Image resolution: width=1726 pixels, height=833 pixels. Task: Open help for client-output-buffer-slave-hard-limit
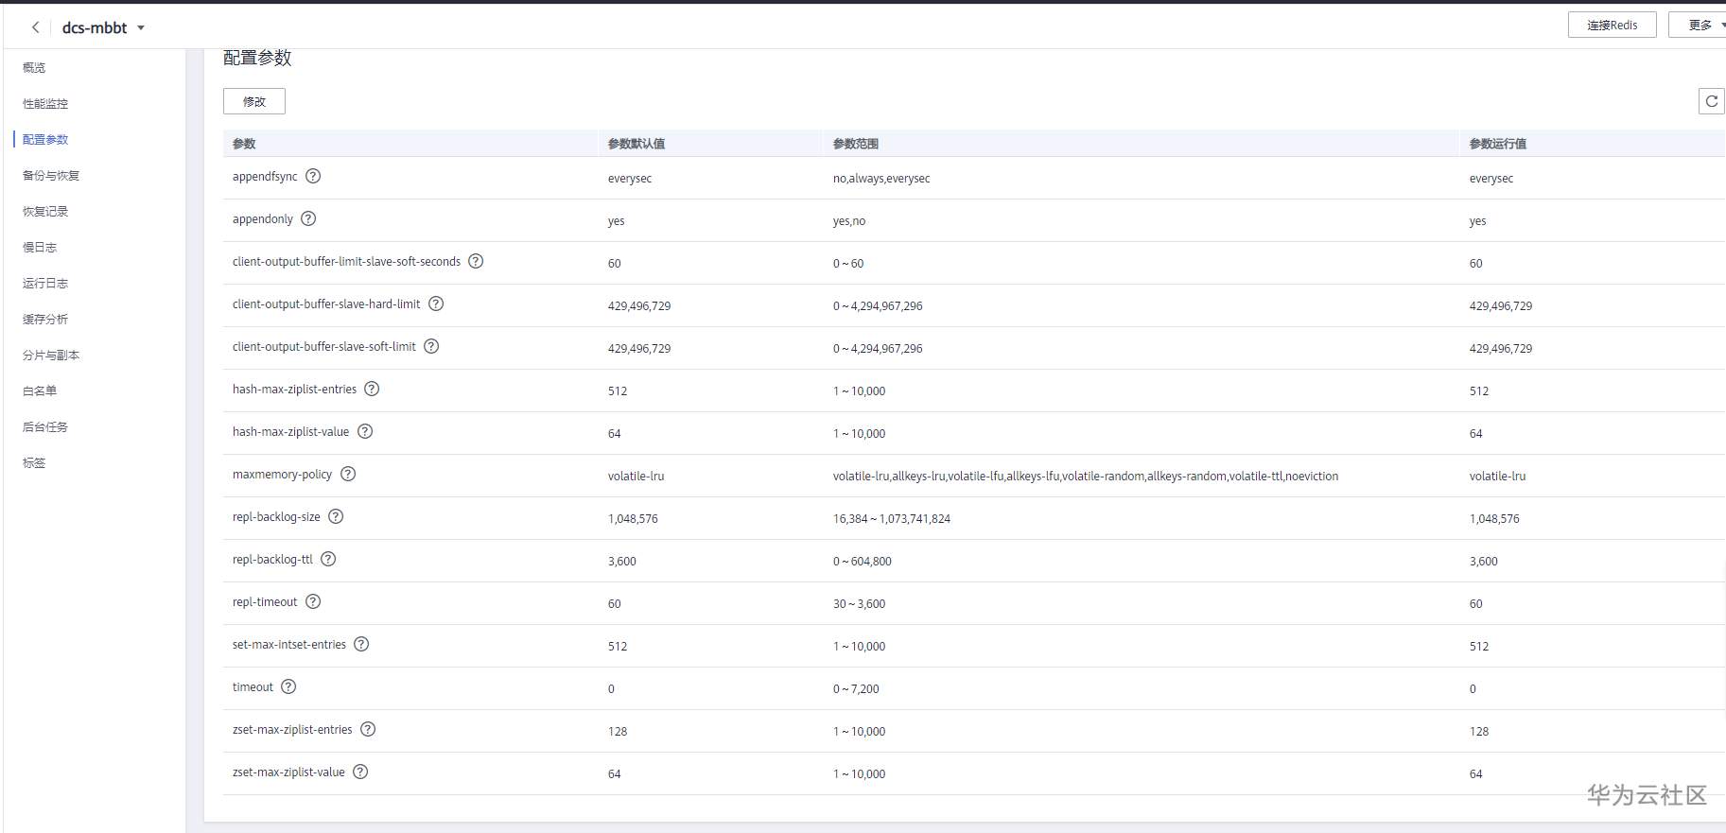(x=436, y=304)
